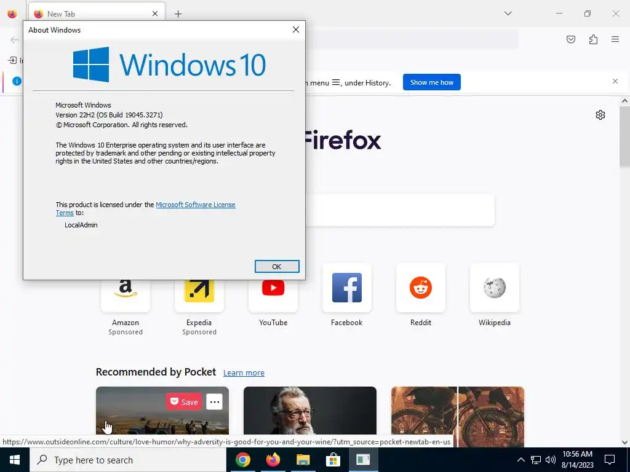Viewport: 630px width, 472px height.
Task: Close the New Tab tab
Action: pos(155,14)
